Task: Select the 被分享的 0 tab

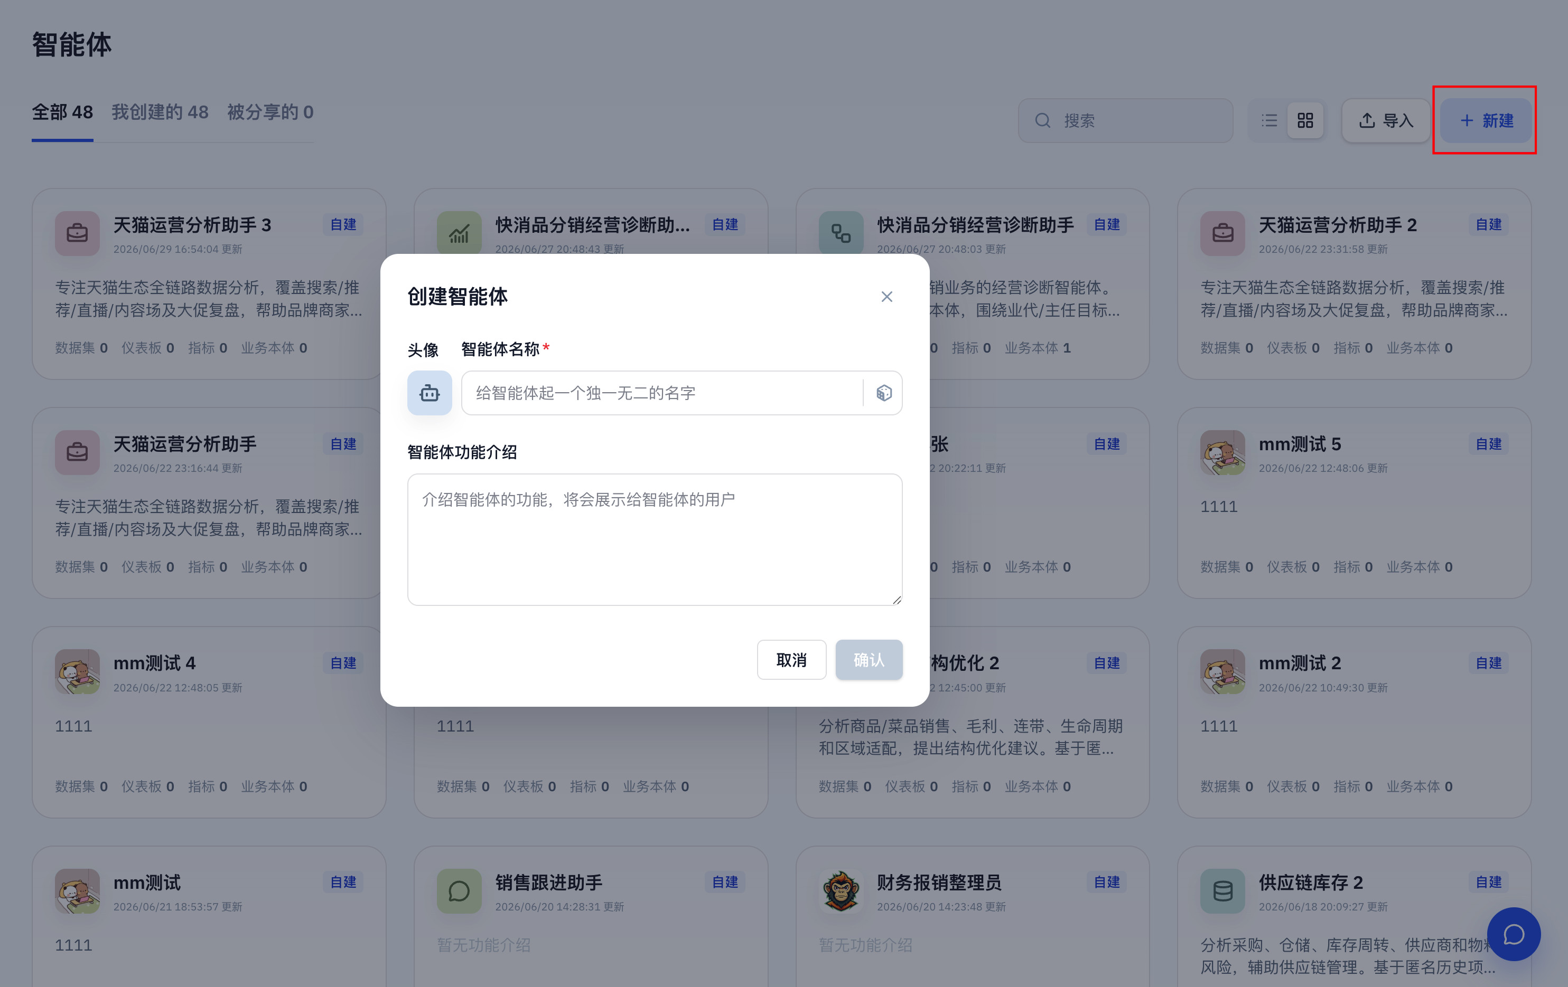Action: (270, 112)
